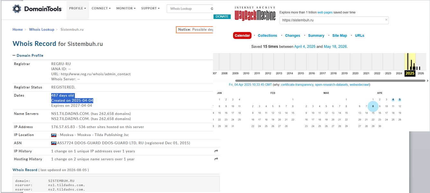Click the webwidecrawl link
430x193 pixels.
click(360, 85)
